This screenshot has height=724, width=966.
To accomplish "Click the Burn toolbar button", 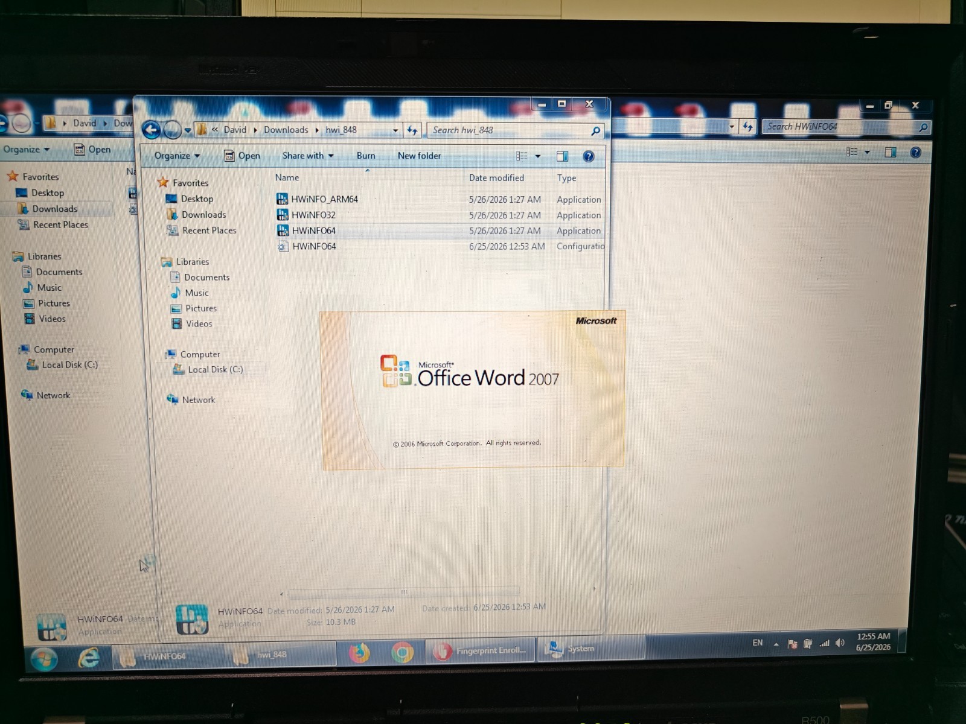I will (366, 156).
